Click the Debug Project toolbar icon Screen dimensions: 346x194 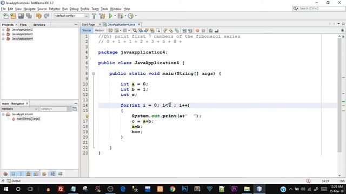pos(120,16)
